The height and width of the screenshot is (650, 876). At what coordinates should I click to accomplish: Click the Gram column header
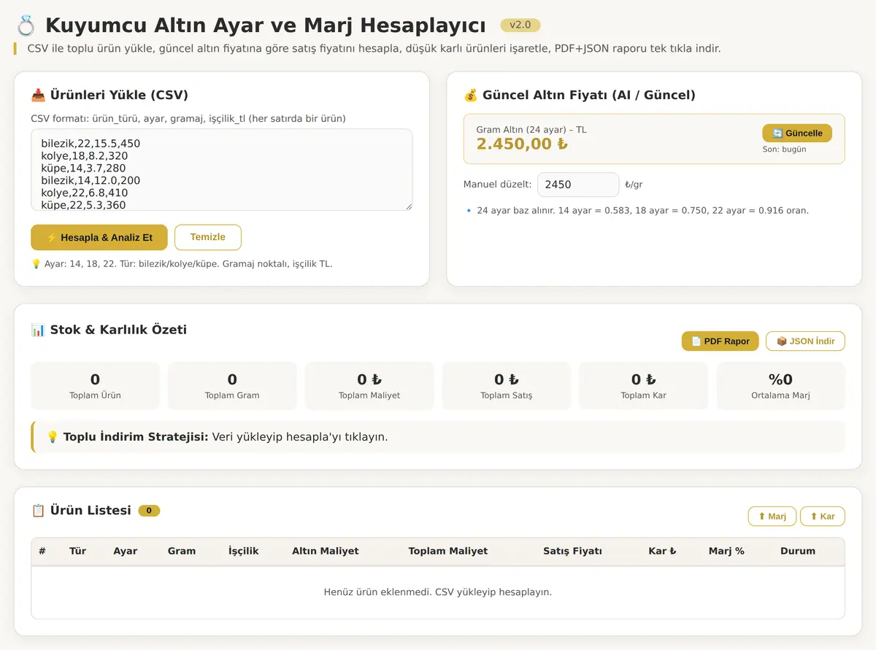(x=182, y=551)
